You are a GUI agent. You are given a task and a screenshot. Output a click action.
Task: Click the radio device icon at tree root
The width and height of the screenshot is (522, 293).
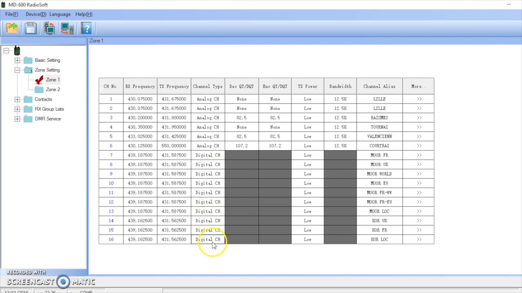coord(17,50)
